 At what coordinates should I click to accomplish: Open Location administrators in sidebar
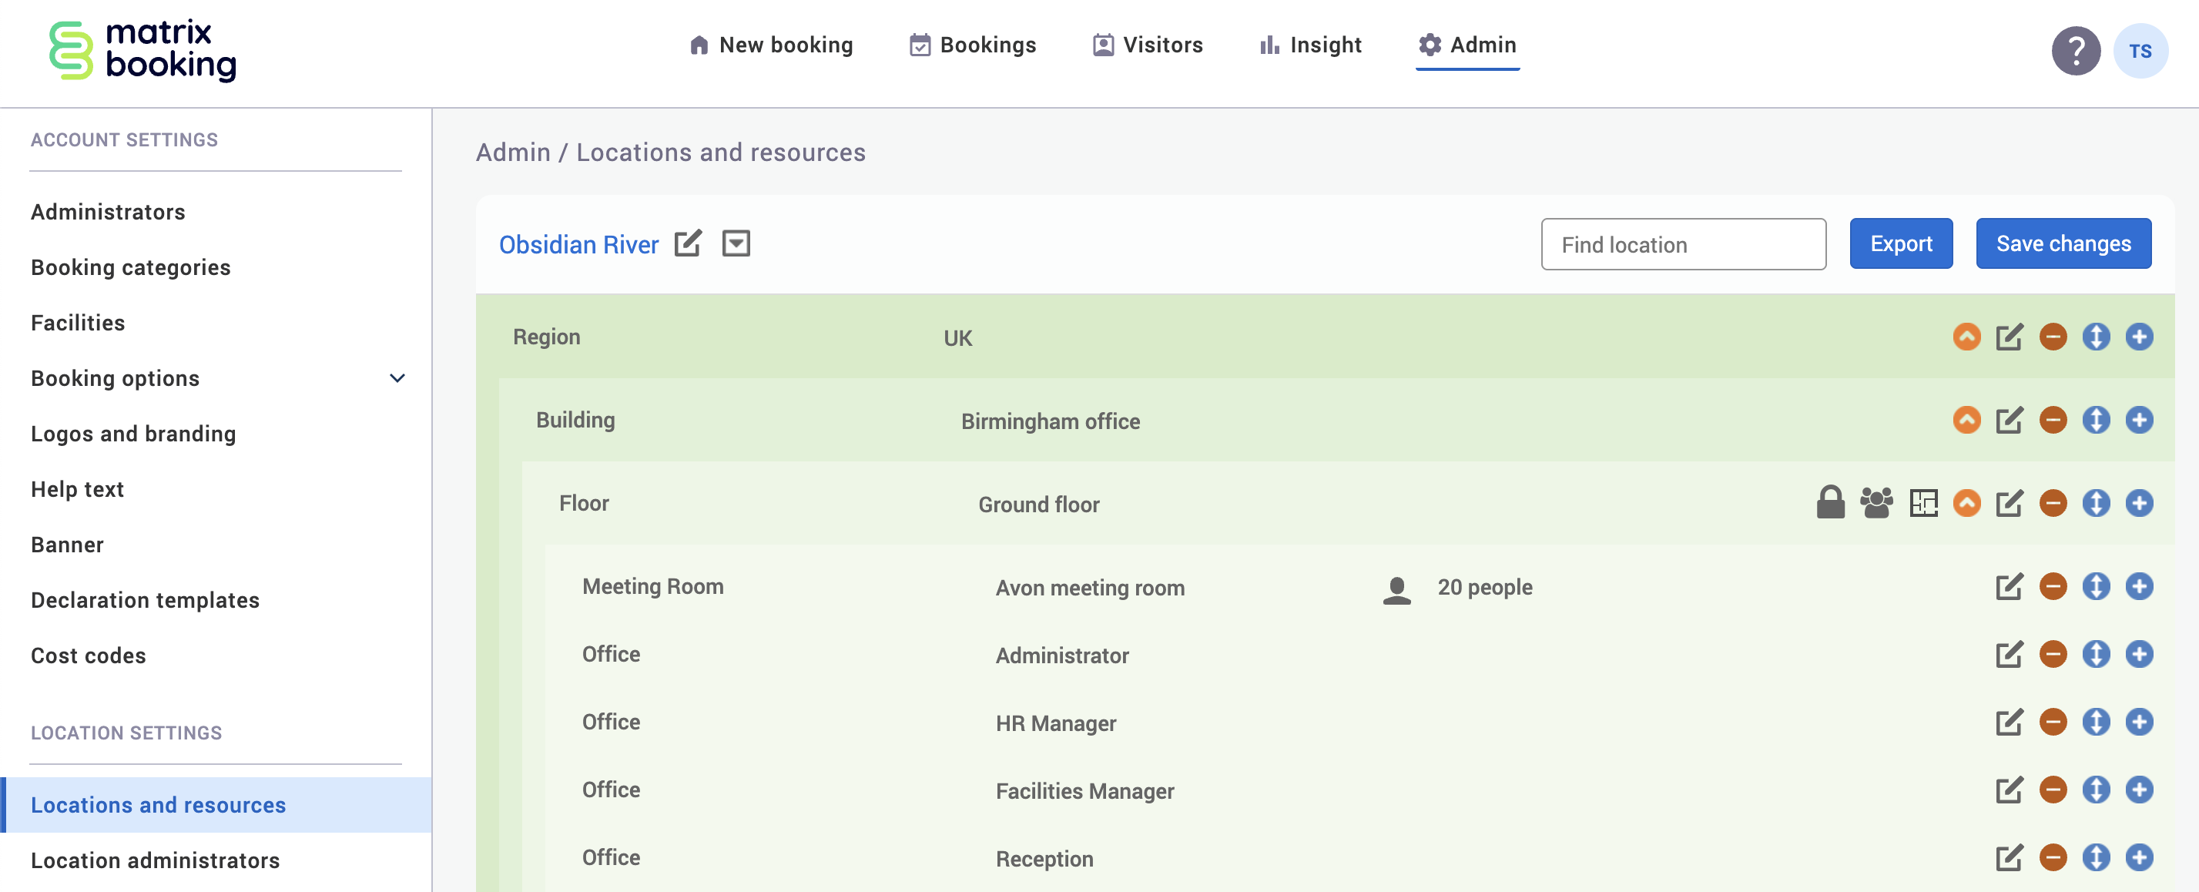[x=156, y=860]
